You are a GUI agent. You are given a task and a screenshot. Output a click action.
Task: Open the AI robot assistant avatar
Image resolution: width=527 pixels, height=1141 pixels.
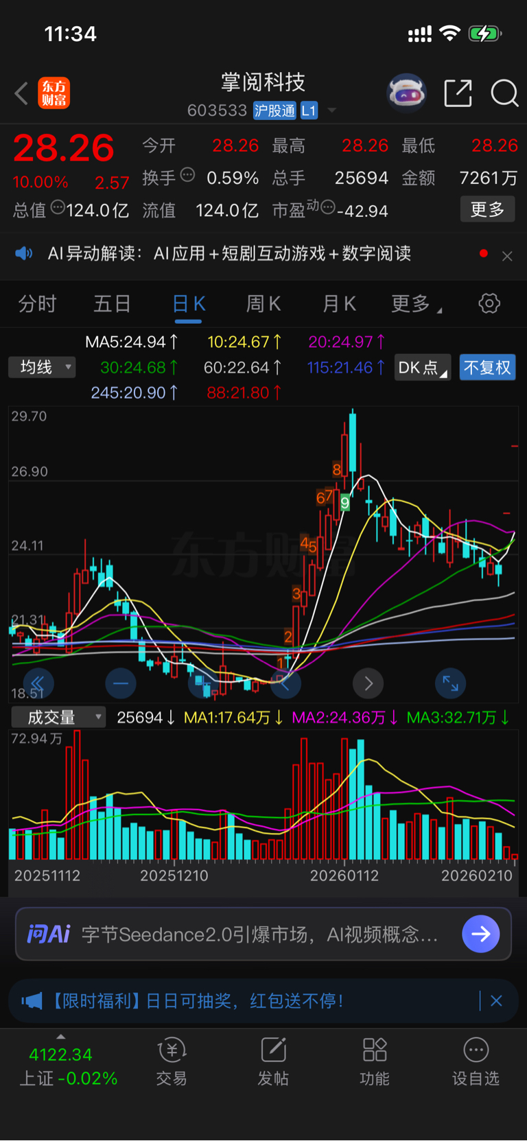click(x=406, y=93)
